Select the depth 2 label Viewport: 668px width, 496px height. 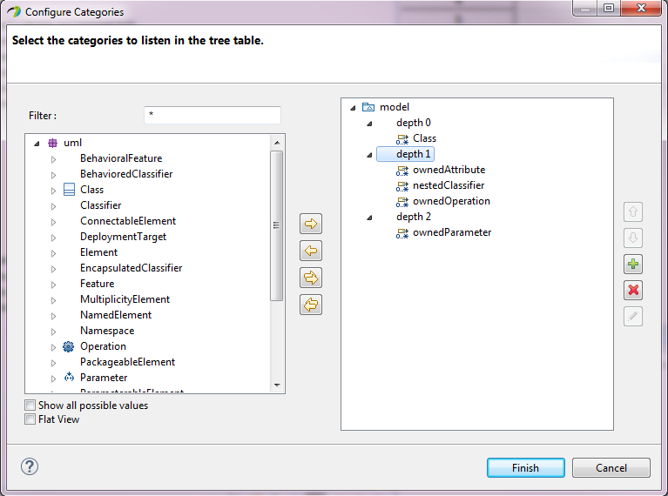point(413,217)
